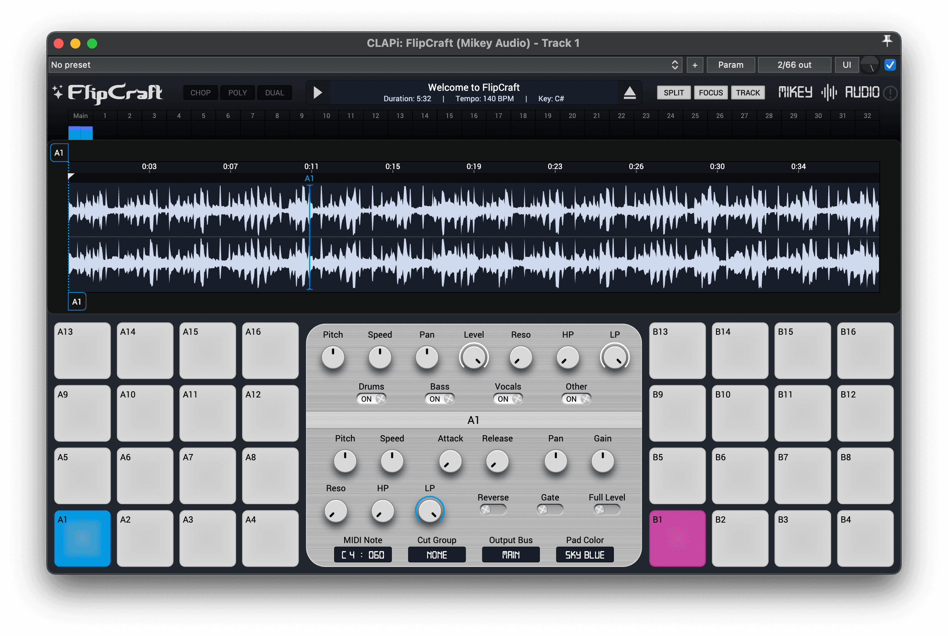Trigger pad A7
Viewport: 948px width, 636px height.
208,476
